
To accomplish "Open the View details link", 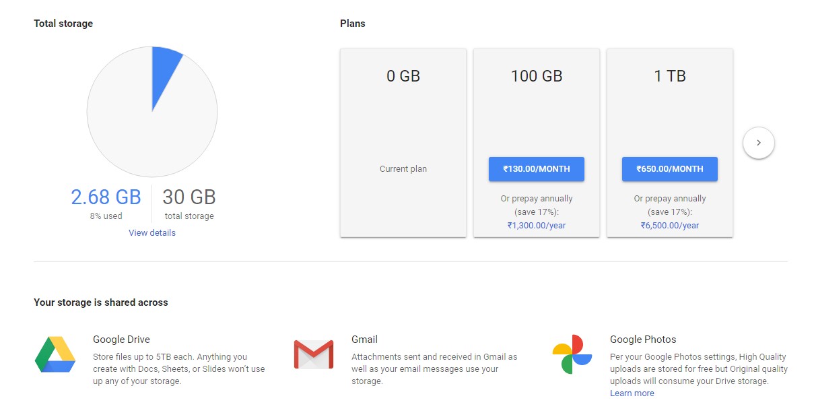I will click(152, 233).
